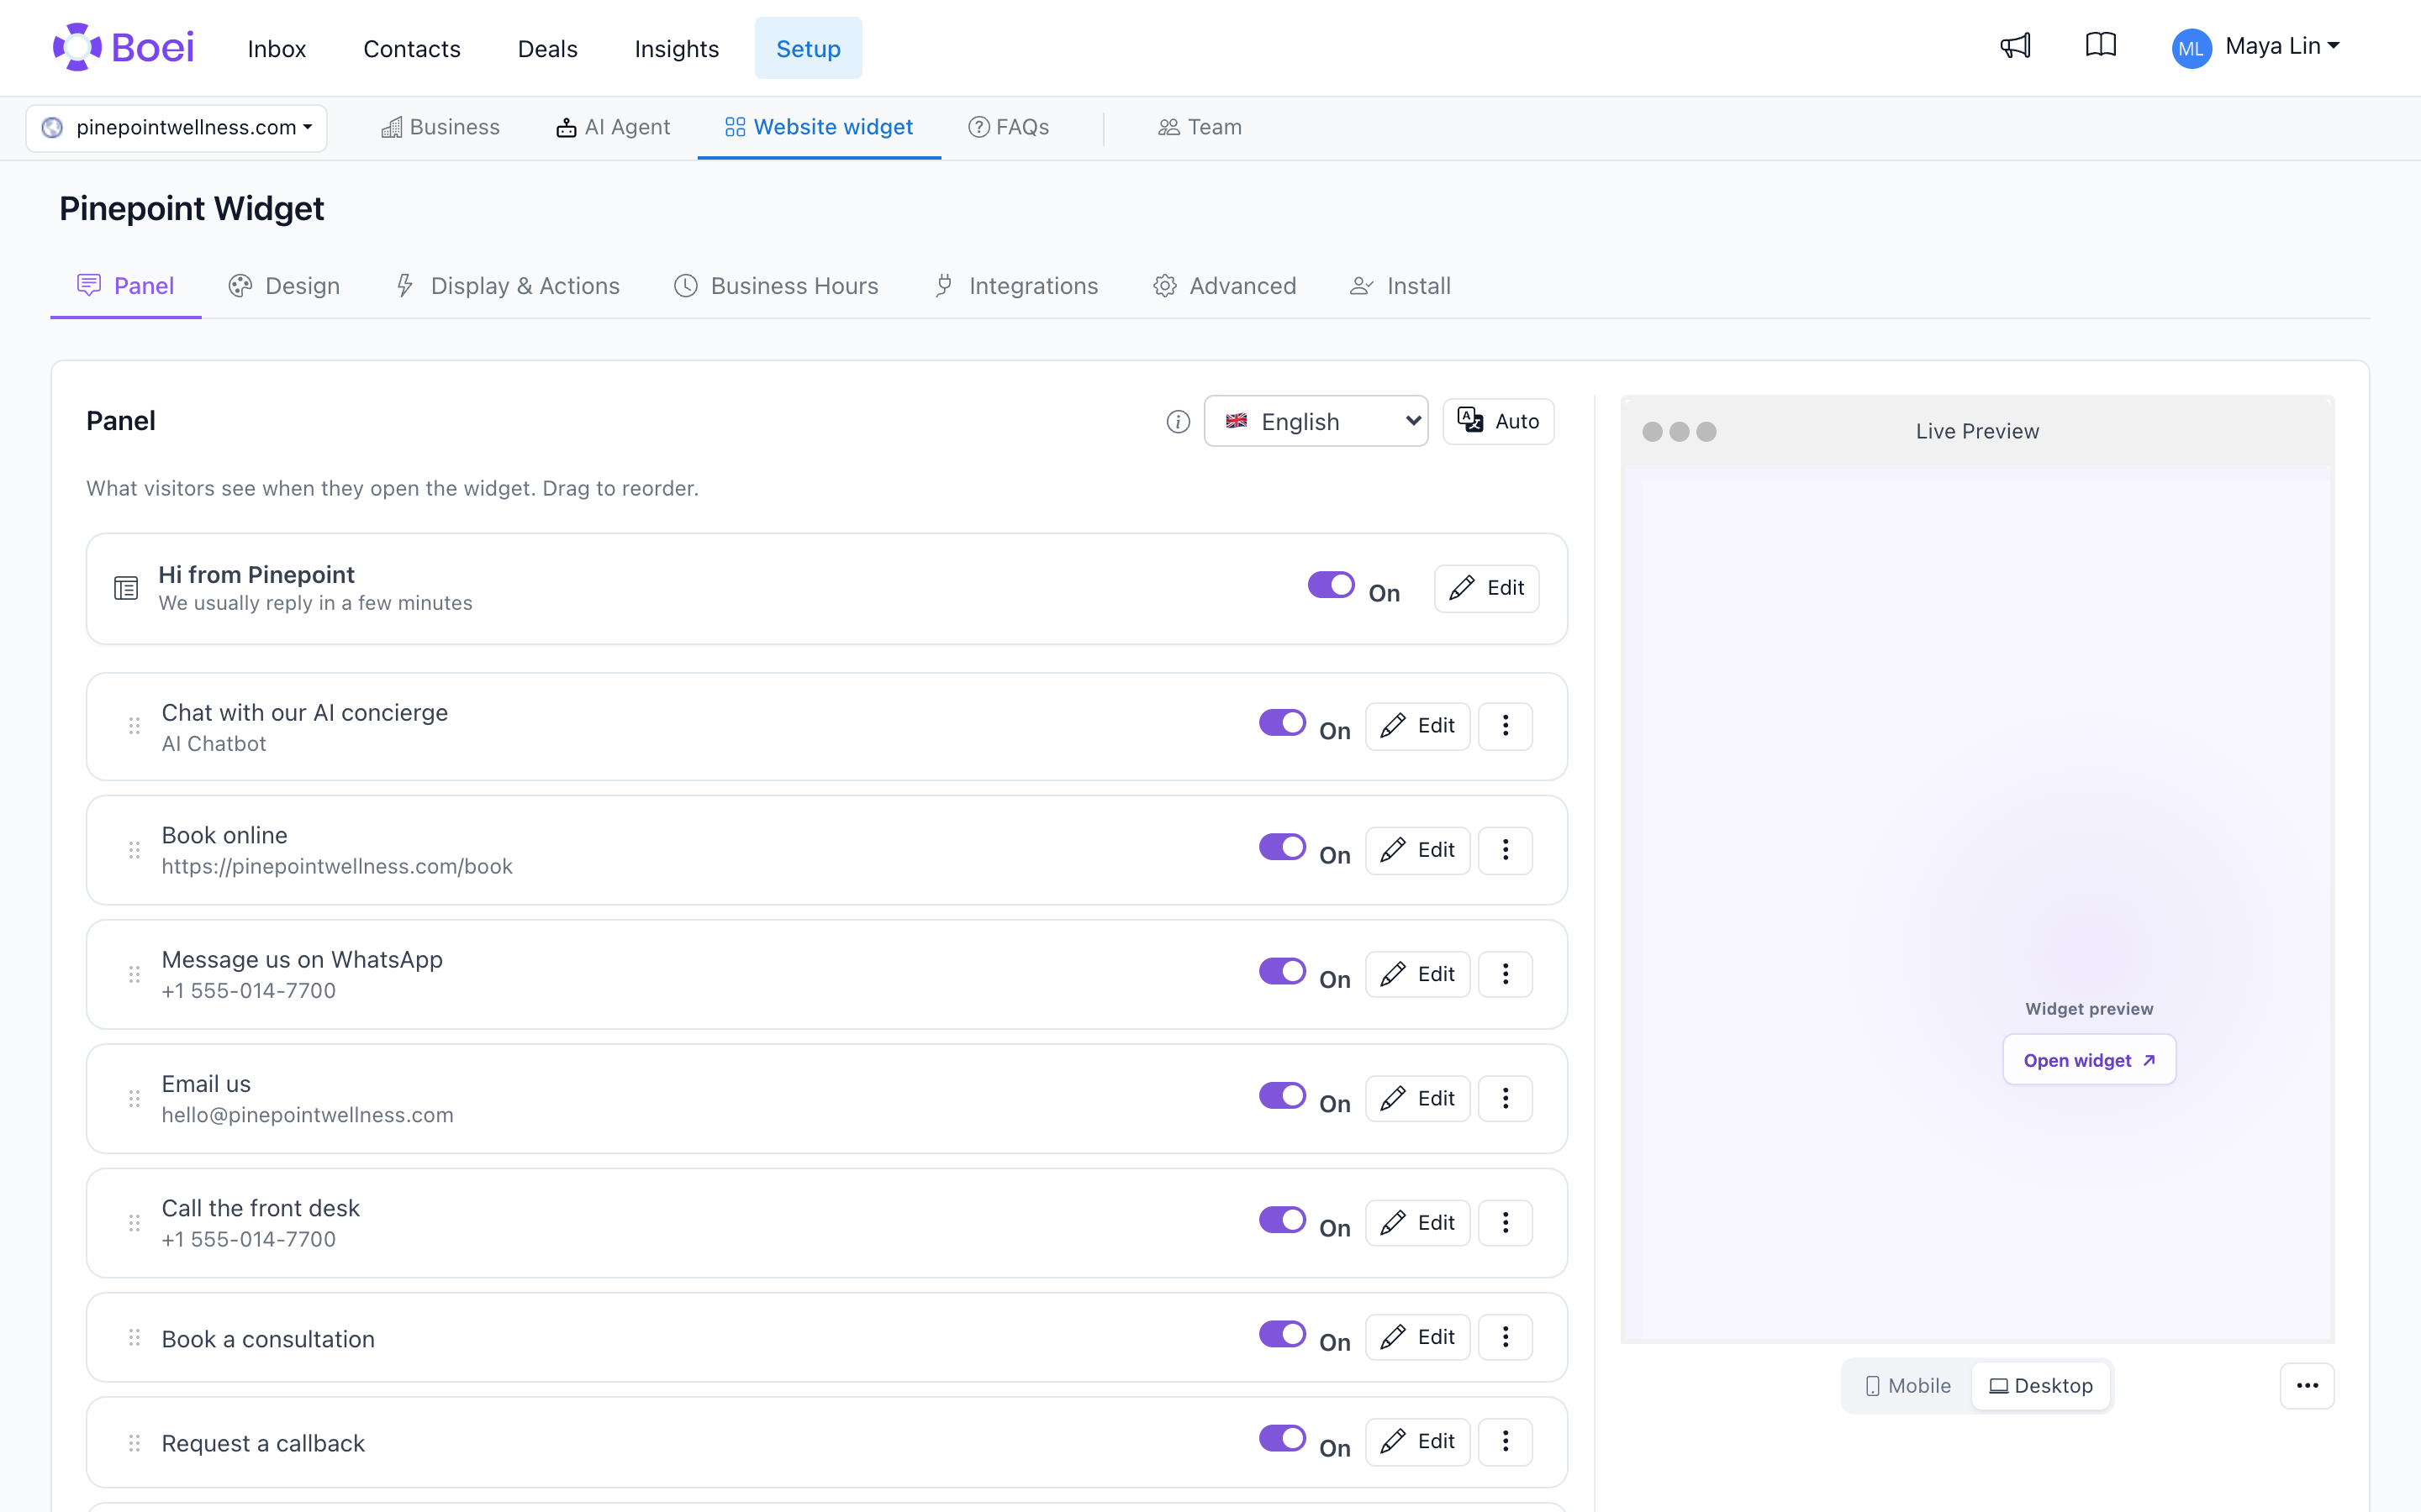
Task: Switch off Call the front desk
Action: [1281, 1220]
